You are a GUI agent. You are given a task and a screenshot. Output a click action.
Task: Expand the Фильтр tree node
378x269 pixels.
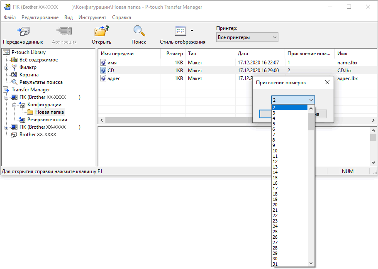coord(6,67)
